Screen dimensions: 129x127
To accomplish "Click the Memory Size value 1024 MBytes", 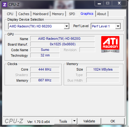I will (103, 69).
